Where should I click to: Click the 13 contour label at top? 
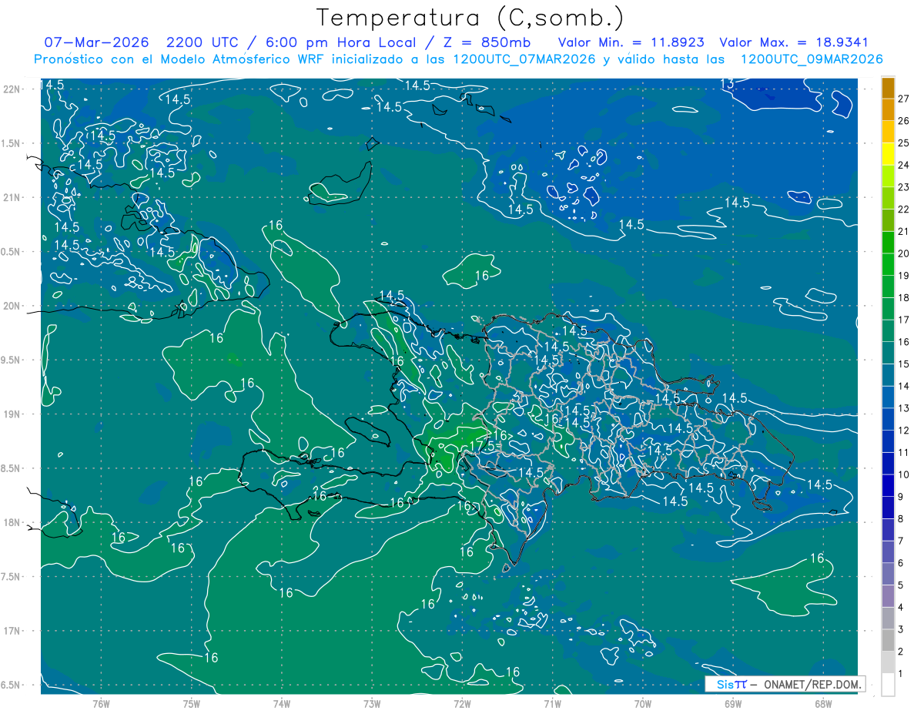(x=726, y=83)
